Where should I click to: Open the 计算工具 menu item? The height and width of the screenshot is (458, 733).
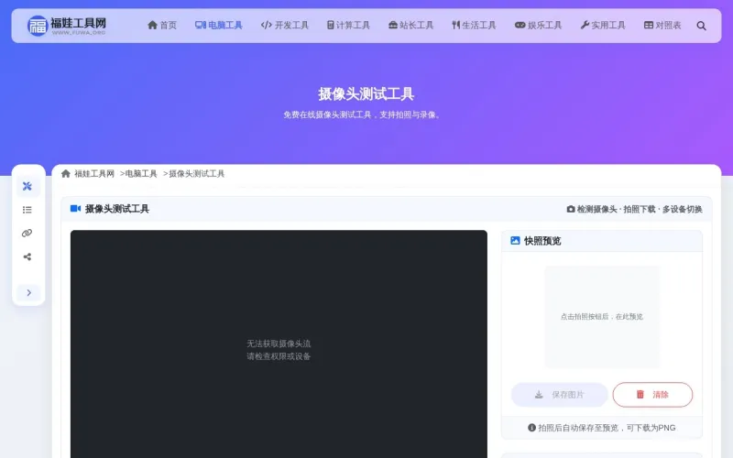pos(348,26)
